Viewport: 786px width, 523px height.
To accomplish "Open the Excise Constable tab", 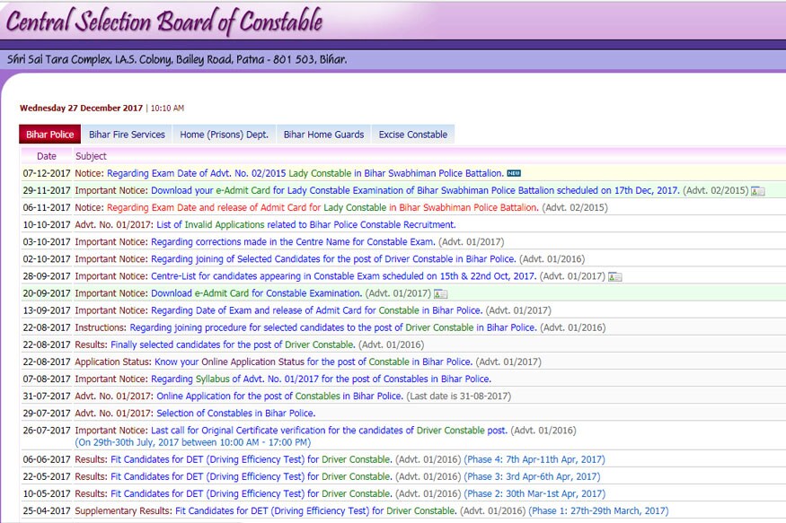I will [x=412, y=135].
